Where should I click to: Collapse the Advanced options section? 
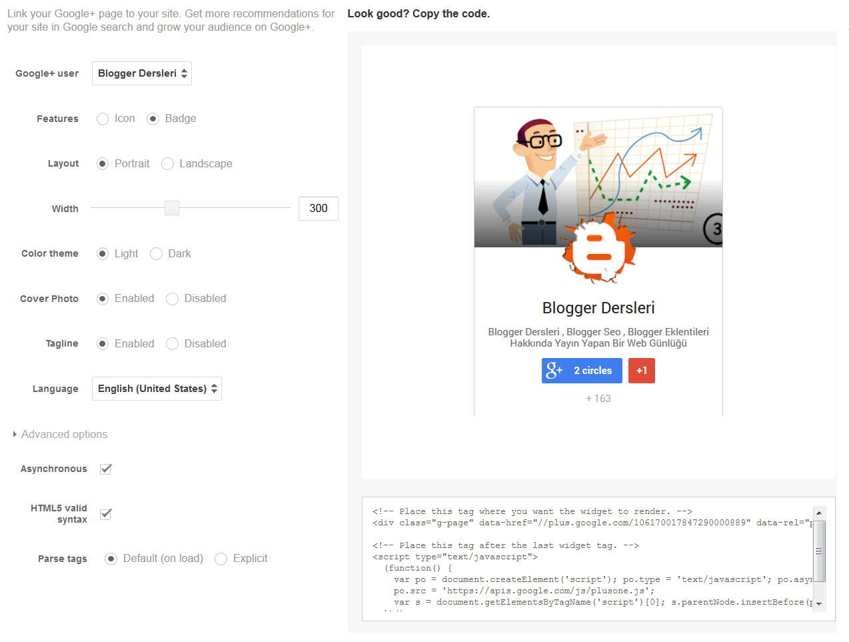pos(60,434)
